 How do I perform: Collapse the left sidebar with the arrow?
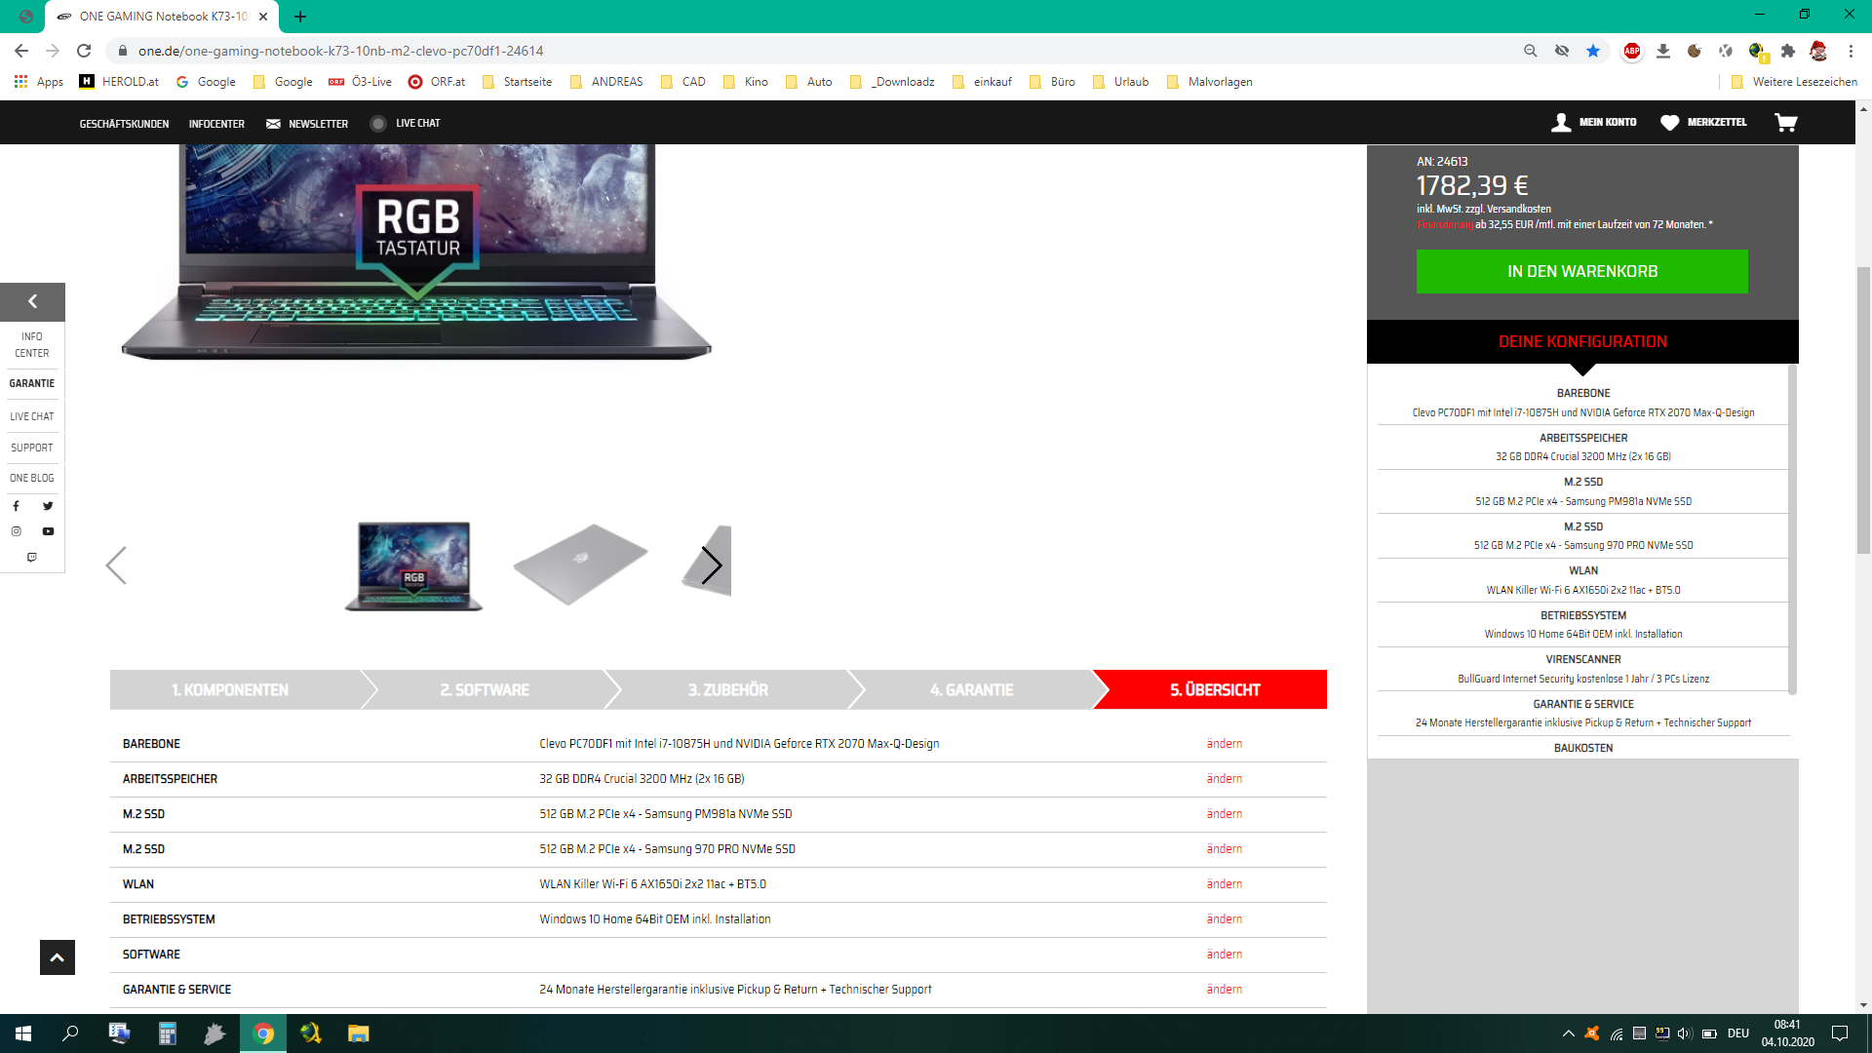pos(32,302)
